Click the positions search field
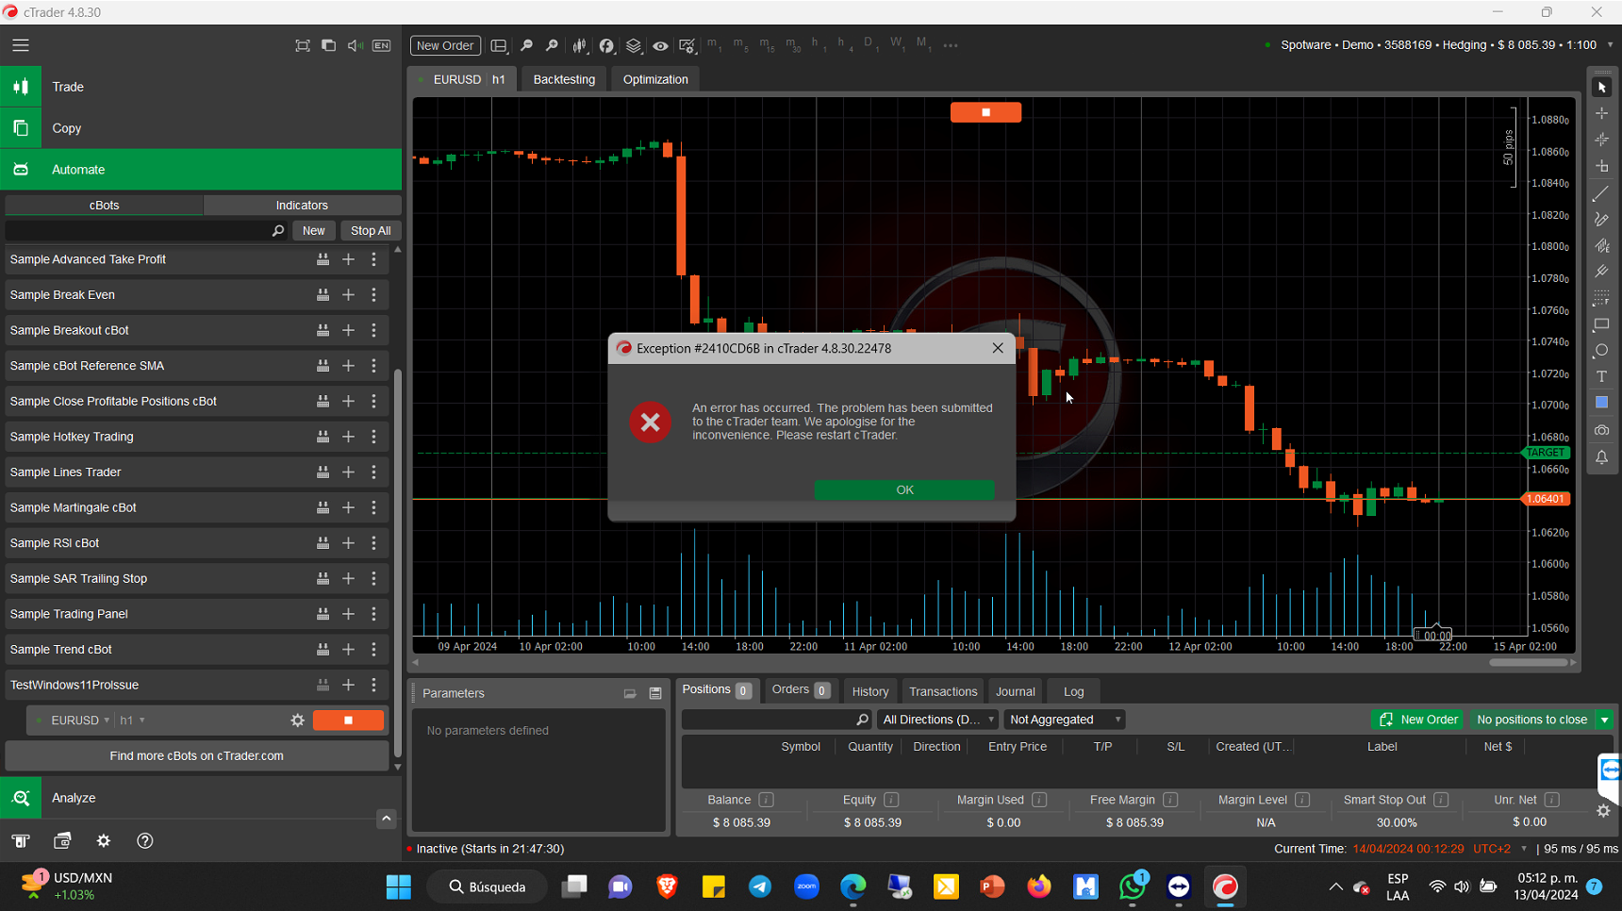The width and height of the screenshot is (1622, 911). (776, 720)
